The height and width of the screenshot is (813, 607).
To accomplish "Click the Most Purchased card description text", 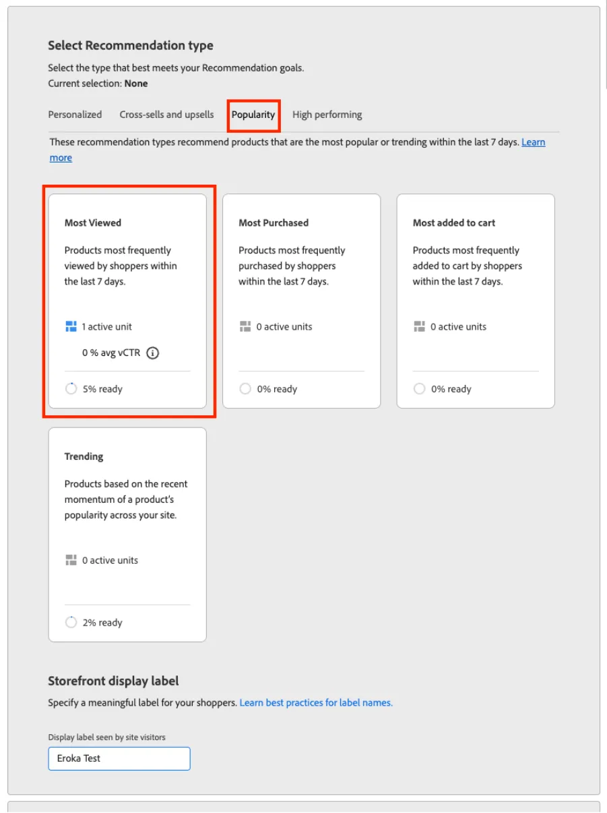I will tap(292, 266).
